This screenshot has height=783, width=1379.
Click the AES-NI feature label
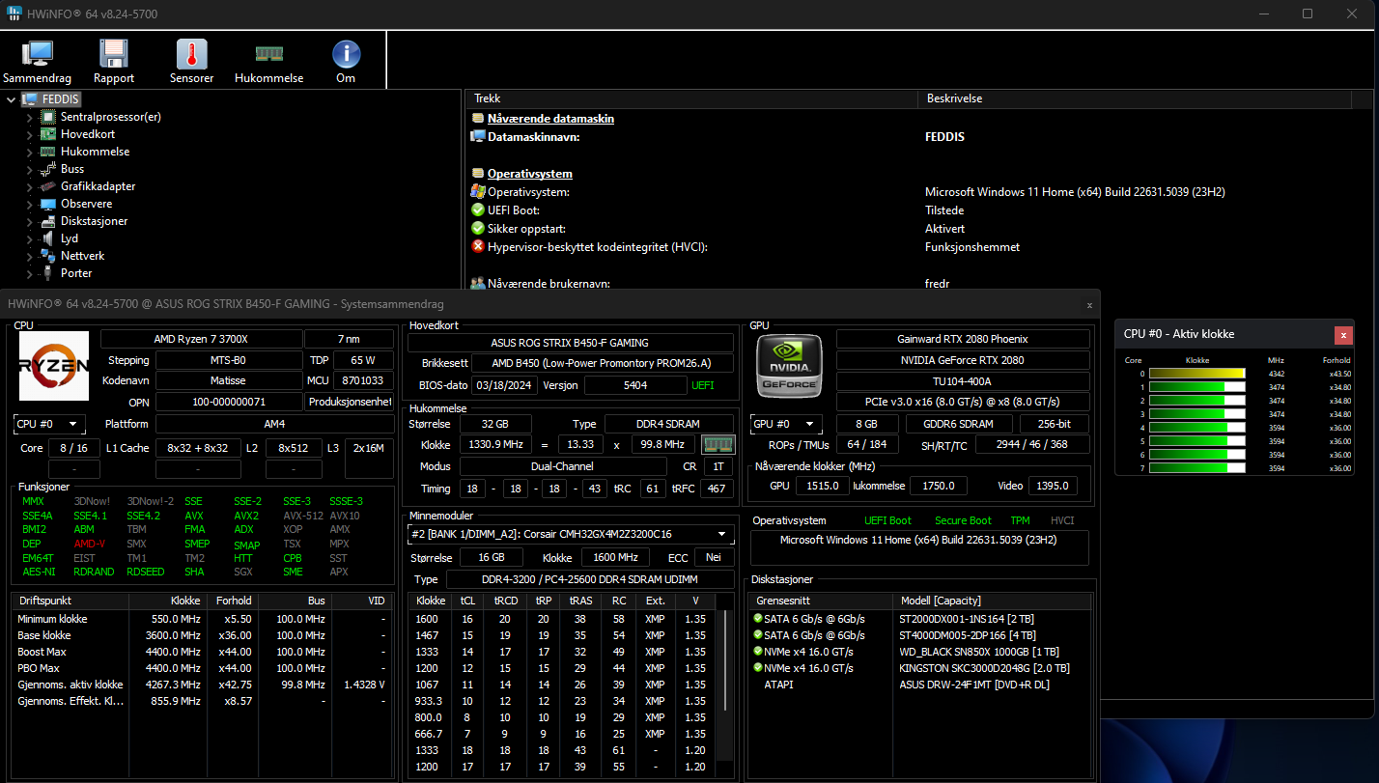pyautogui.click(x=38, y=572)
